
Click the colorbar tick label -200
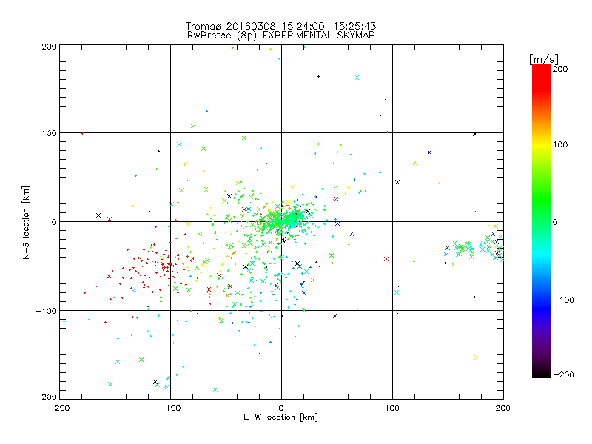pos(563,374)
